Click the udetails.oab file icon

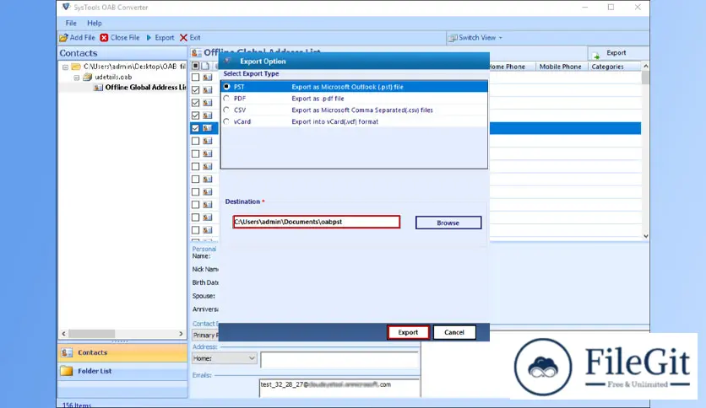click(87, 77)
